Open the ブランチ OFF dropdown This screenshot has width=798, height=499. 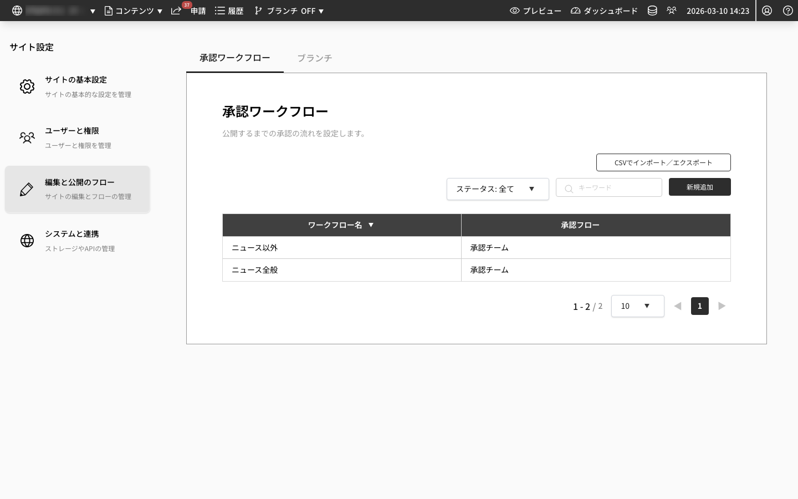pyautogui.click(x=289, y=11)
